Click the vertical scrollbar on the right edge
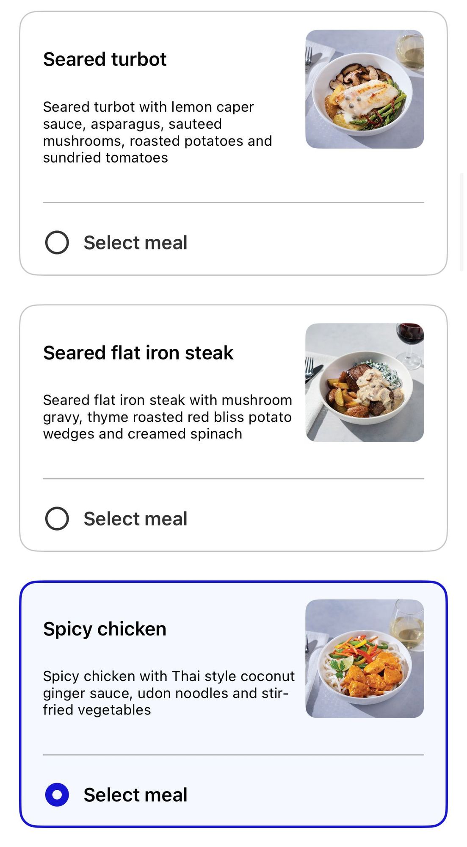467x847 pixels. coord(461,221)
